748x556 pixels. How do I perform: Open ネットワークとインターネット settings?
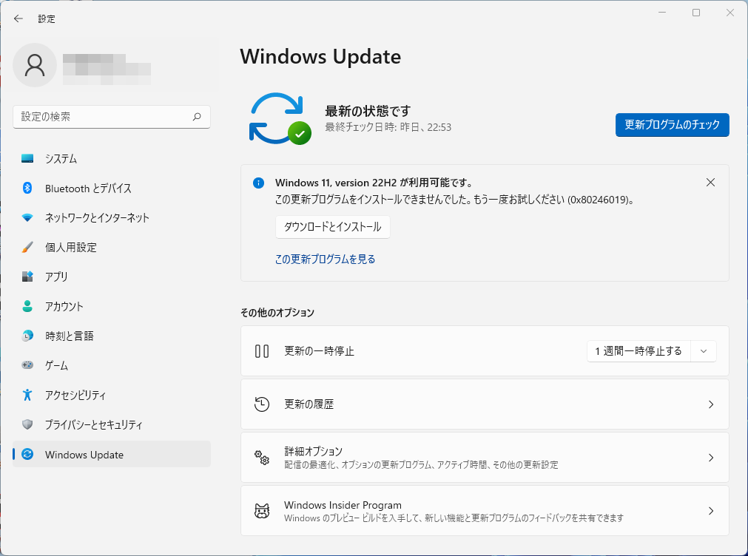click(112, 218)
